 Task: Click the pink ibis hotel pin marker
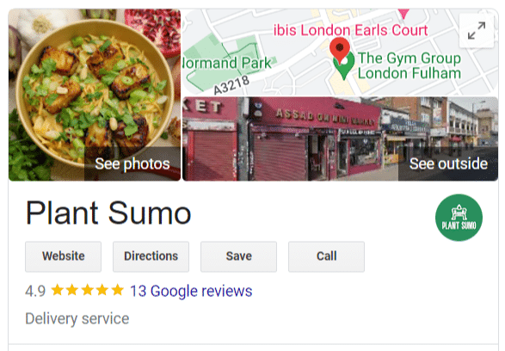coord(403,13)
